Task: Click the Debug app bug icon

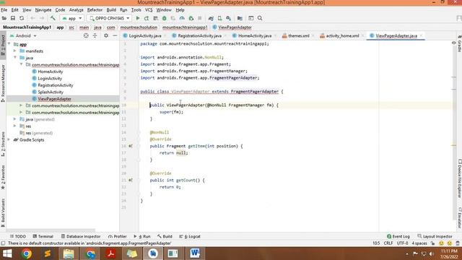Action: point(164,18)
